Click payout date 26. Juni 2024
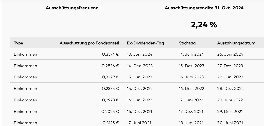Screen dimensions: 264x126 (230, 54)
